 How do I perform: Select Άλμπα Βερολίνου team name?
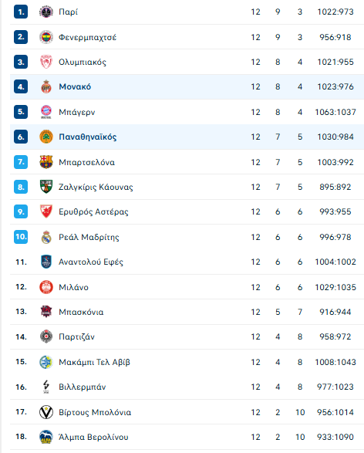93,437
